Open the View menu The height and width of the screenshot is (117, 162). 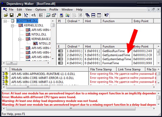[29, 10]
